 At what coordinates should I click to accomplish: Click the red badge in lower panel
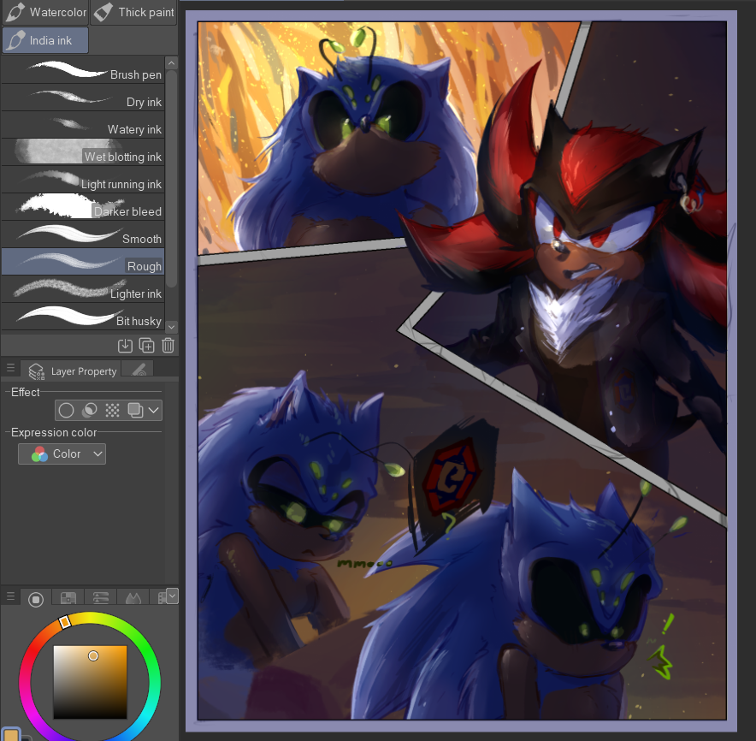[451, 477]
